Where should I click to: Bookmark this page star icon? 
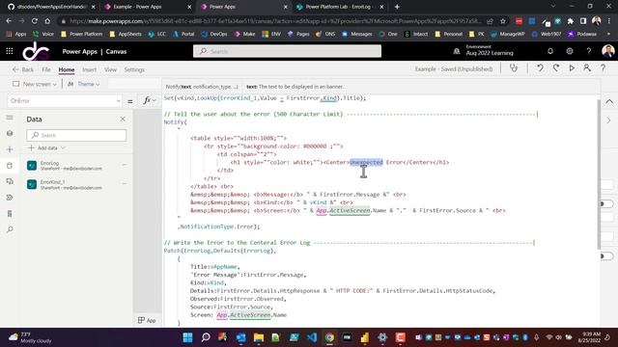pyautogui.click(x=503, y=21)
